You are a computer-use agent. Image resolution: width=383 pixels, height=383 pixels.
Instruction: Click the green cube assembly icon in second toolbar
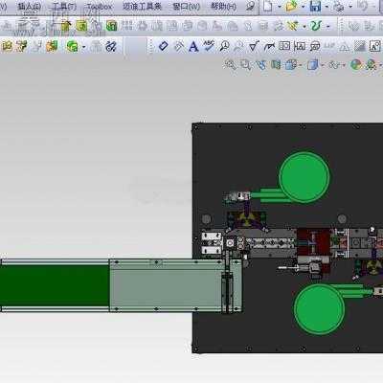click(x=111, y=26)
